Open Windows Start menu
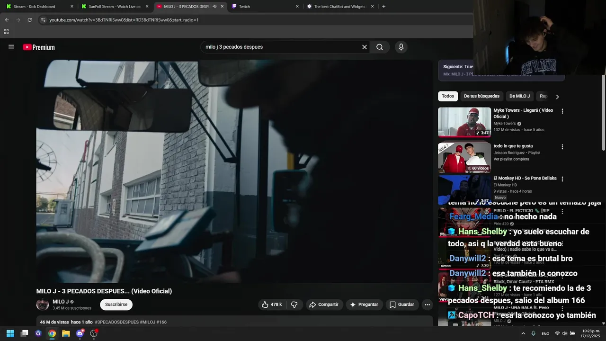This screenshot has width=606, height=341. [x=10, y=333]
